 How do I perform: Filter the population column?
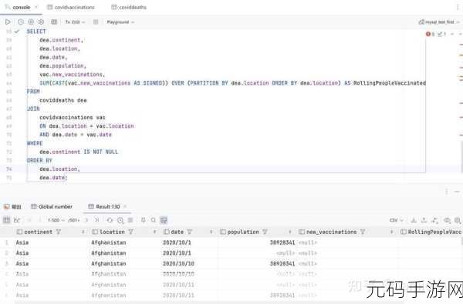coord(265,232)
